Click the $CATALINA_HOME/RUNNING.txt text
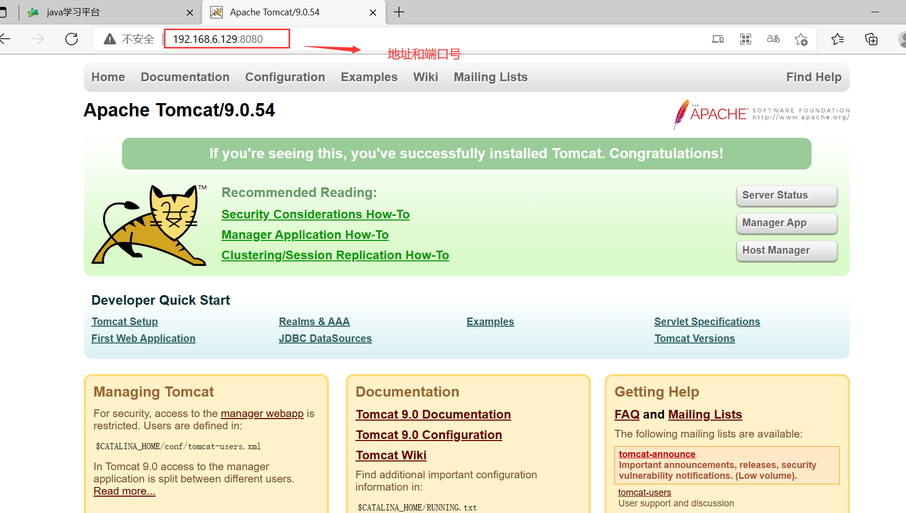The height and width of the screenshot is (513, 906). pos(417,507)
